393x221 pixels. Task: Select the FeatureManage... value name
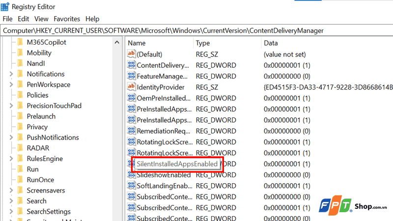162,76
